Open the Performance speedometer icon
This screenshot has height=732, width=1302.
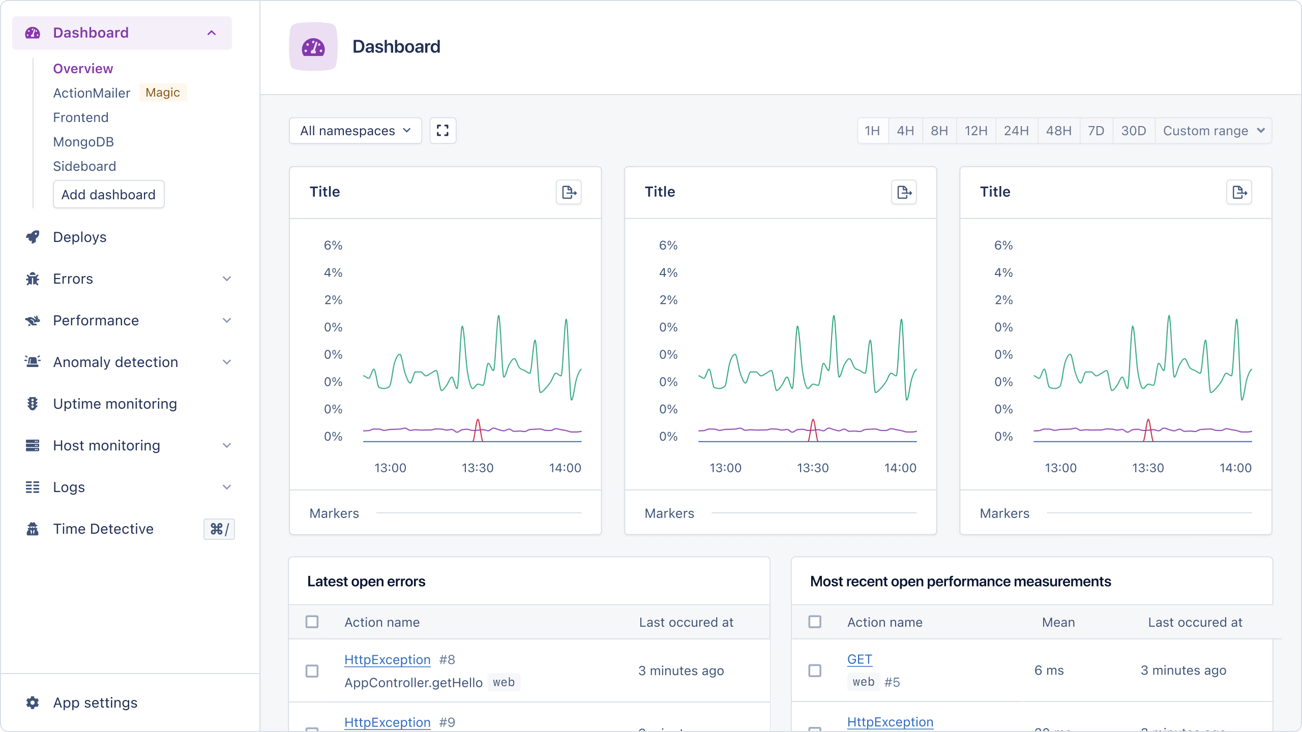pos(33,320)
